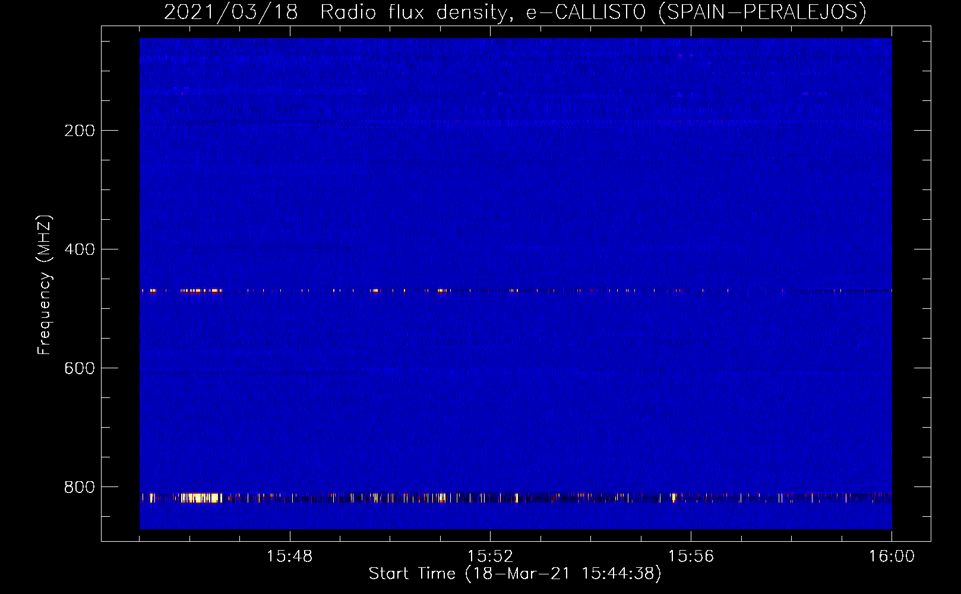Viewport: 961px width, 594px height.
Task: Click the '15:48' time axis label
Action: pyautogui.click(x=289, y=557)
